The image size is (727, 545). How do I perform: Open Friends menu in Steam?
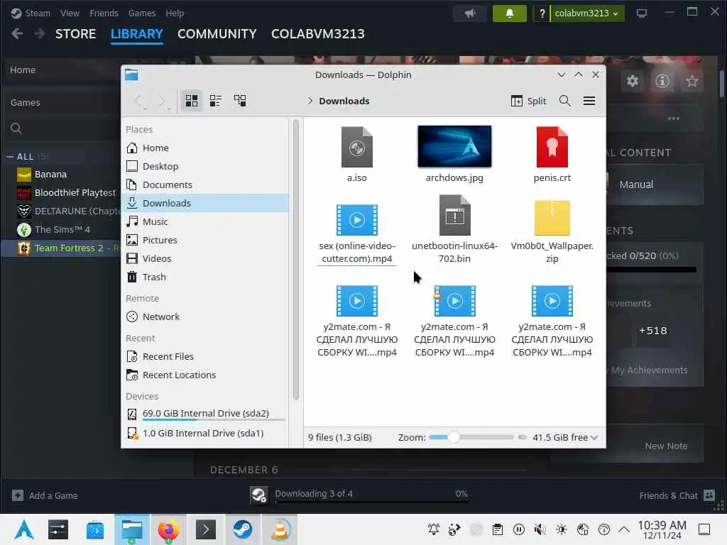pyautogui.click(x=104, y=13)
